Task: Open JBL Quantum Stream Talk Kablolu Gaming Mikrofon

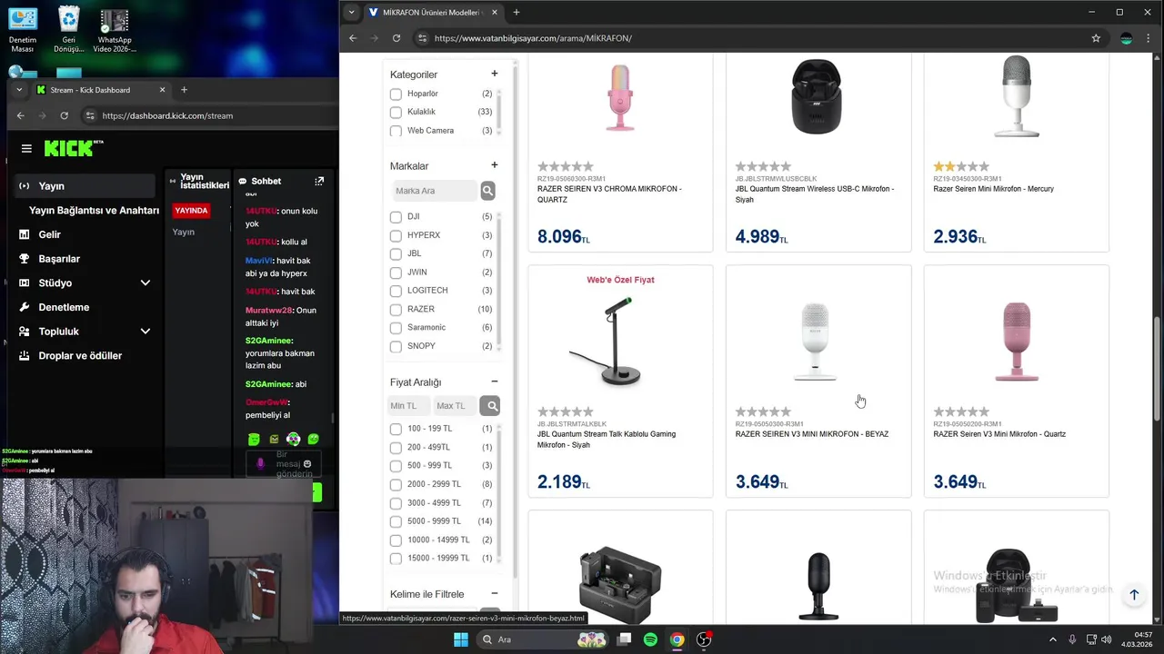Action: pyautogui.click(x=607, y=440)
